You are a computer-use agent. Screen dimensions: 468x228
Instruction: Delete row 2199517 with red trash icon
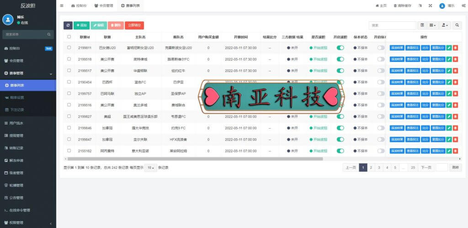pos(455,71)
